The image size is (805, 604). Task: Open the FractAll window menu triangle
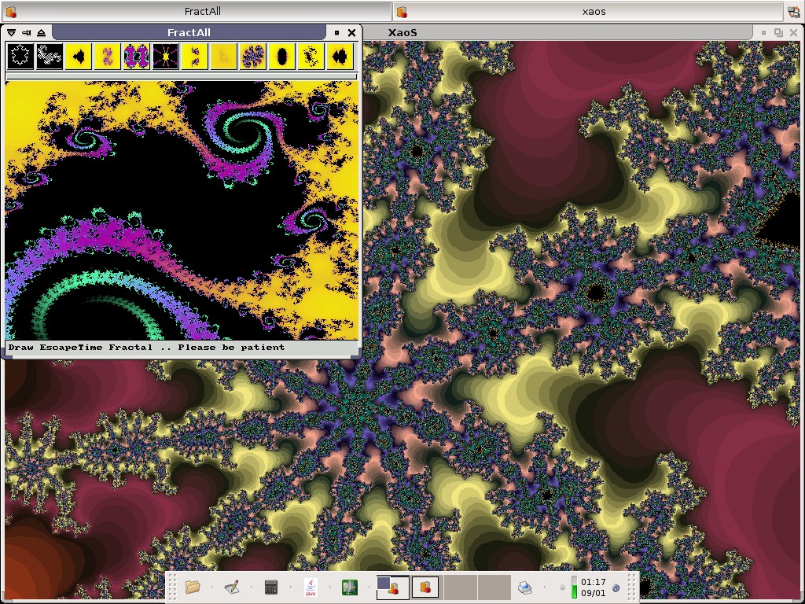pos(12,32)
